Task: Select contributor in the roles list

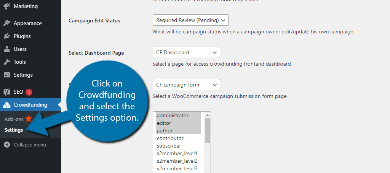Action: [179, 138]
